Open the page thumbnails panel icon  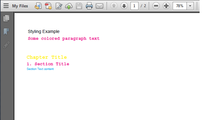tap(6, 18)
